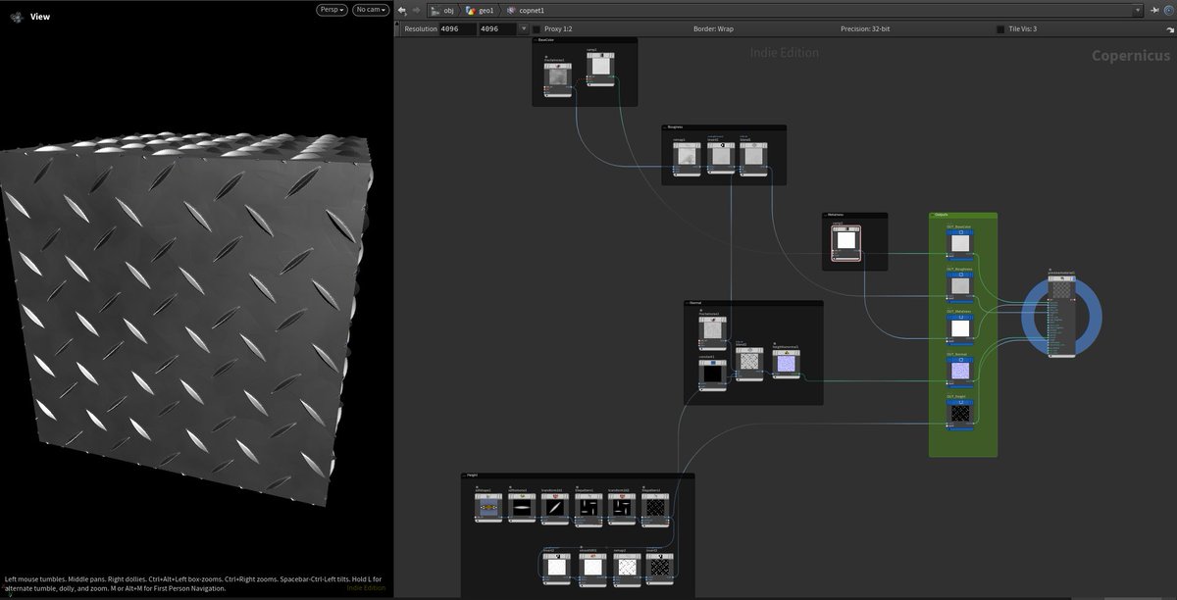The width and height of the screenshot is (1177, 600).
Task: Collapse the Height network box
Action: [x=464, y=476]
